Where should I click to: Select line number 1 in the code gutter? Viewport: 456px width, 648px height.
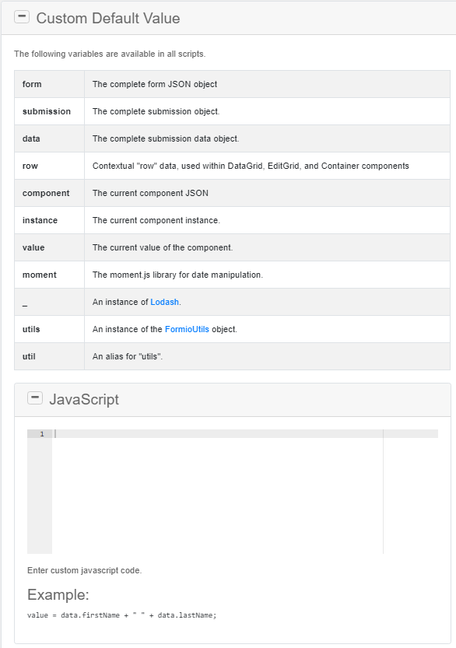click(x=41, y=434)
